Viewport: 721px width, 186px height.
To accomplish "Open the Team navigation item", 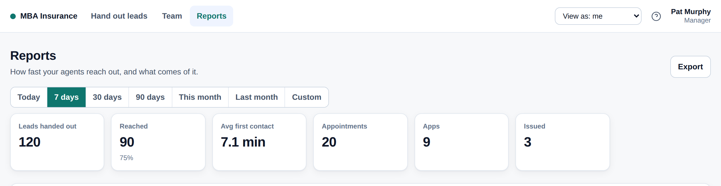I will pos(172,16).
